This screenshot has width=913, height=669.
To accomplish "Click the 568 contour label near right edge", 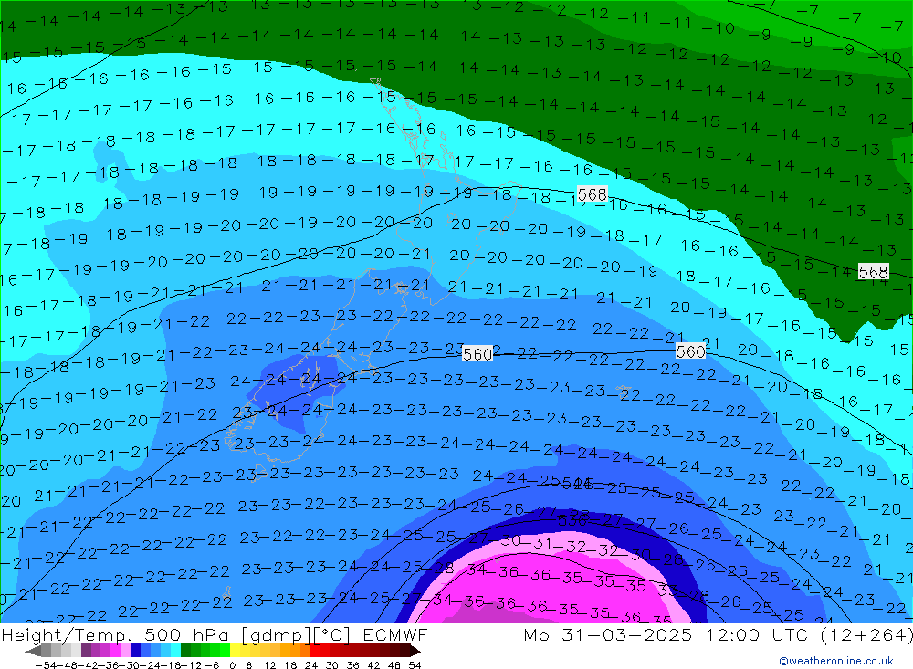I will (x=873, y=272).
